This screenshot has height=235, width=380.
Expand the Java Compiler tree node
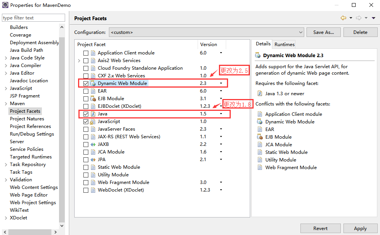[6, 66]
